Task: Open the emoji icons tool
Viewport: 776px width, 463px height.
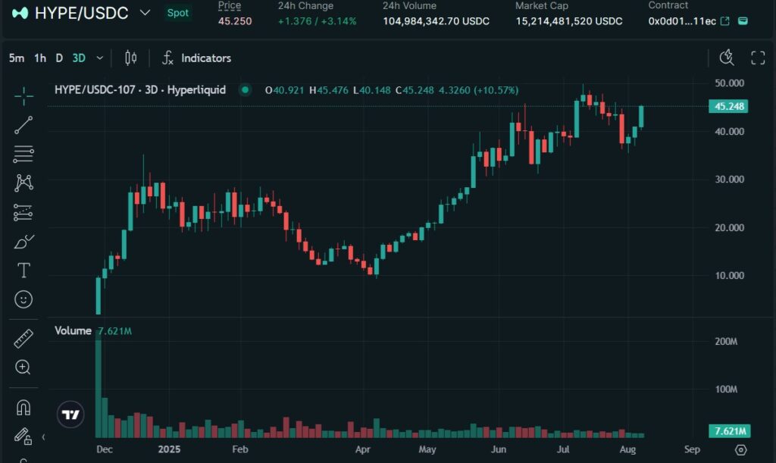Action: click(23, 299)
